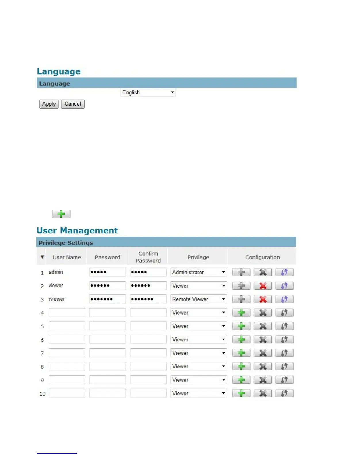Screen dimensions: 352x456
Task: Click the rviewer password field
Action: pyautogui.click(x=108, y=299)
